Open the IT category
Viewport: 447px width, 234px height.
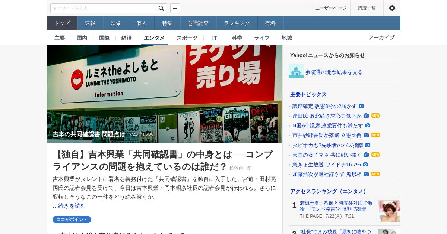(x=215, y=38)
